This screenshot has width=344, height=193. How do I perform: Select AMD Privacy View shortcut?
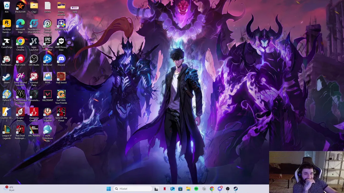tap(61, 44)
